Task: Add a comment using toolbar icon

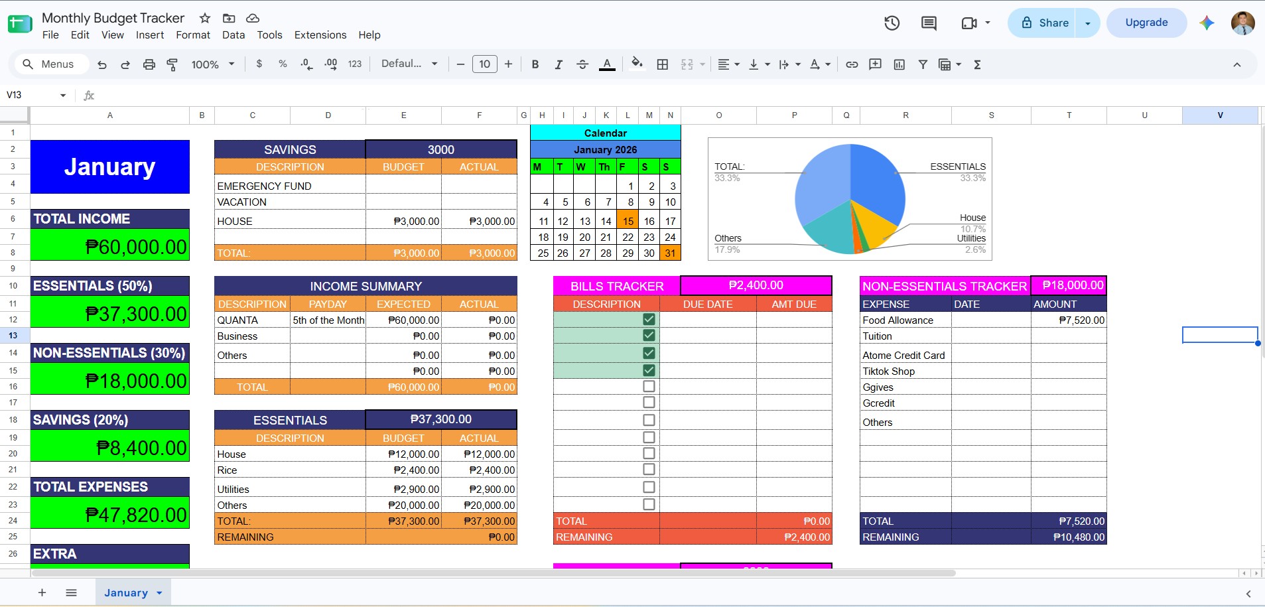Action: [x=876, y=64]
